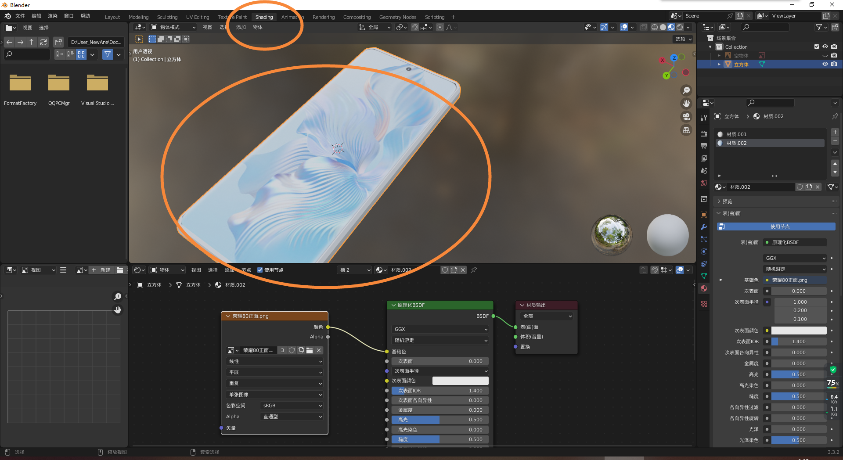
Task: Toggle 使用节点 checkbox in node editor
Action: point(260,270)
